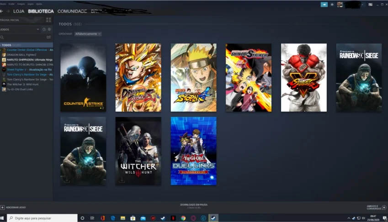388x222 pixels.
Task: Expand the account name dropdown arrow
Action: pos(362,5)
